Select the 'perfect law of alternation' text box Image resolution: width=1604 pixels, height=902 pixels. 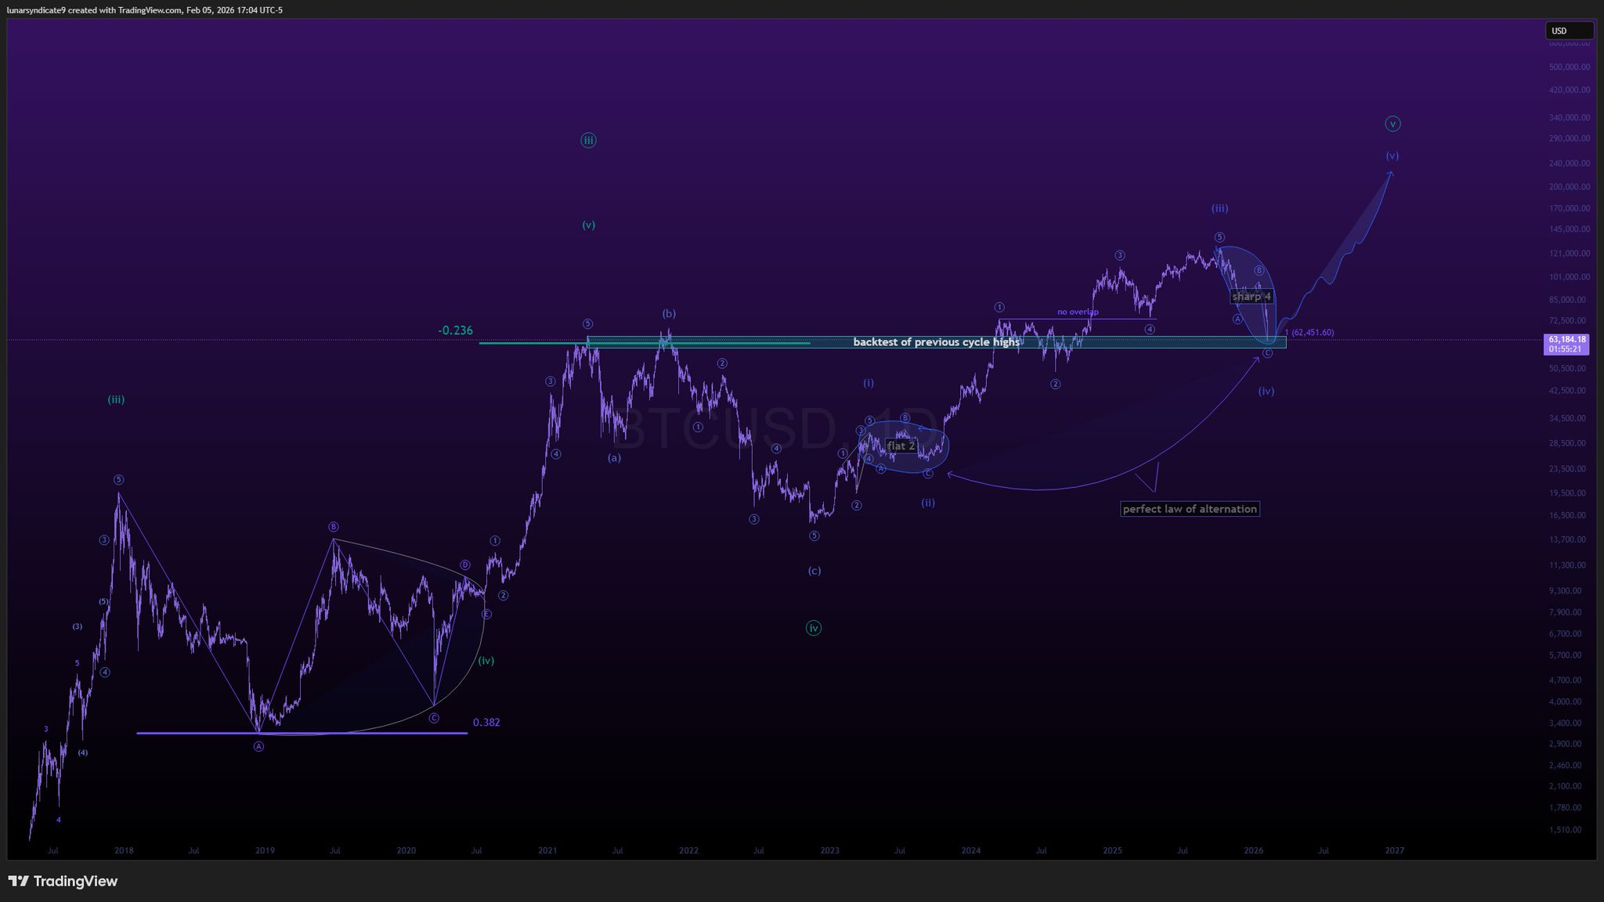point(1190,509)
